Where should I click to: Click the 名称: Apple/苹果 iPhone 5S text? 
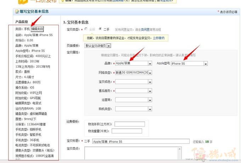[34, 35]
